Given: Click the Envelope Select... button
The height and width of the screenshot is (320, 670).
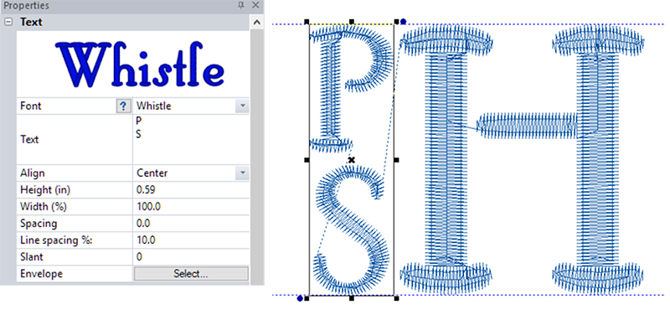Looking at the screenshot, I should [191, 274].
